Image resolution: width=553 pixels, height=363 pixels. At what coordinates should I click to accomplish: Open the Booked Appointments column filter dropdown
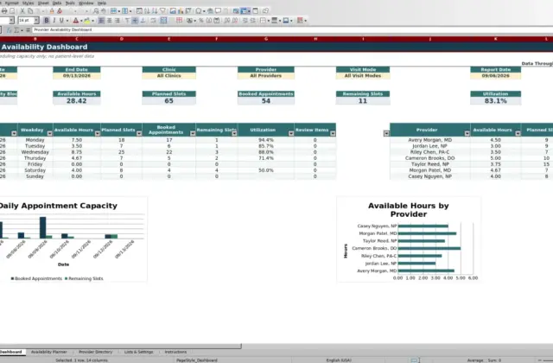[193, 133]
